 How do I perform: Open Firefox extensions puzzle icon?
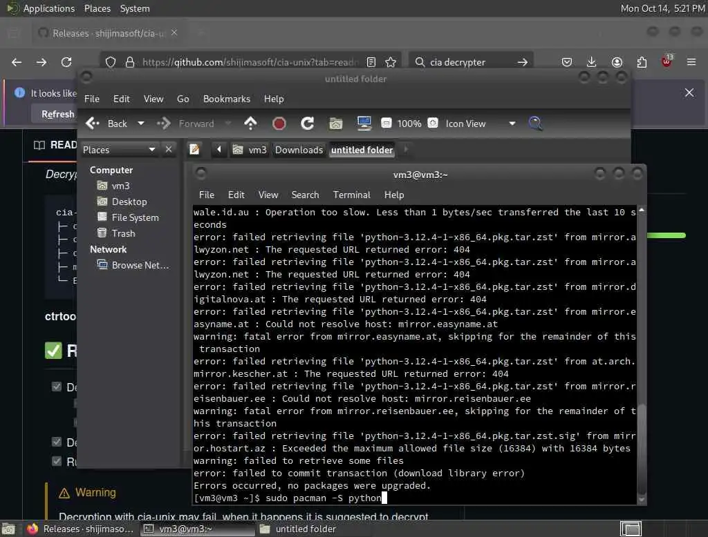(642, 62)
